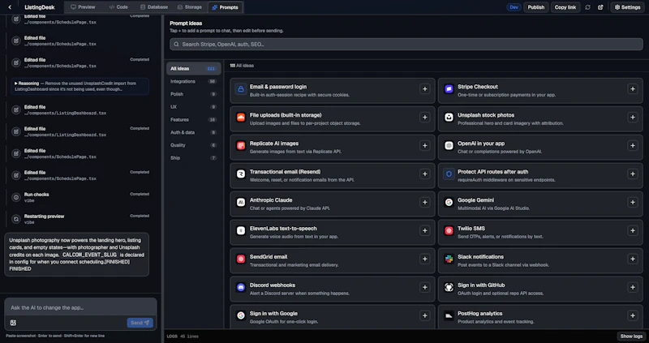The width and height of the screenshot is (649, 343).
Task: Add Slack notifications prompt with plus
Action: (633, 259)
